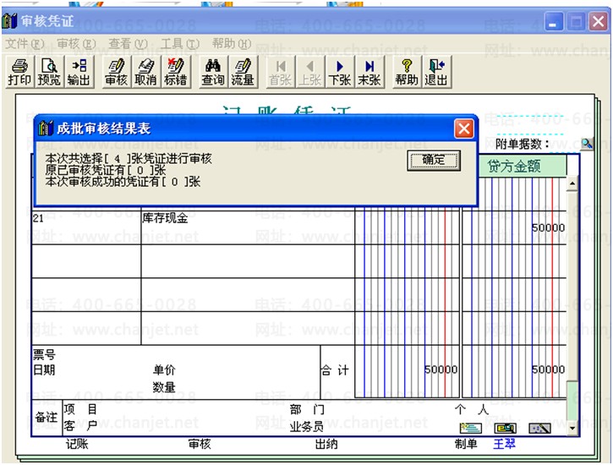Click the rightmost icon below 个人
613x465 pixels.
540,429
